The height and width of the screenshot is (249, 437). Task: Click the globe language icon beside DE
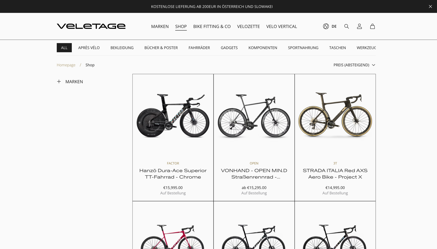[x=326, y=26]
